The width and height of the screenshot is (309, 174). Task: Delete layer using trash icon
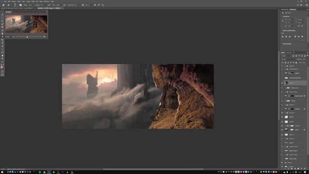(305, 169)
